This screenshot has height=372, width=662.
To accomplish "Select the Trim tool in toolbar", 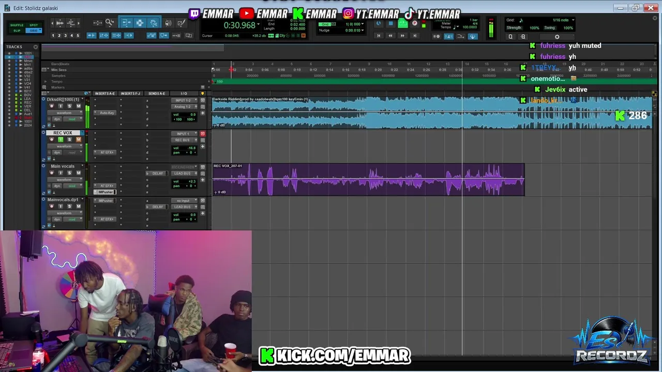I will click(127, 23).
